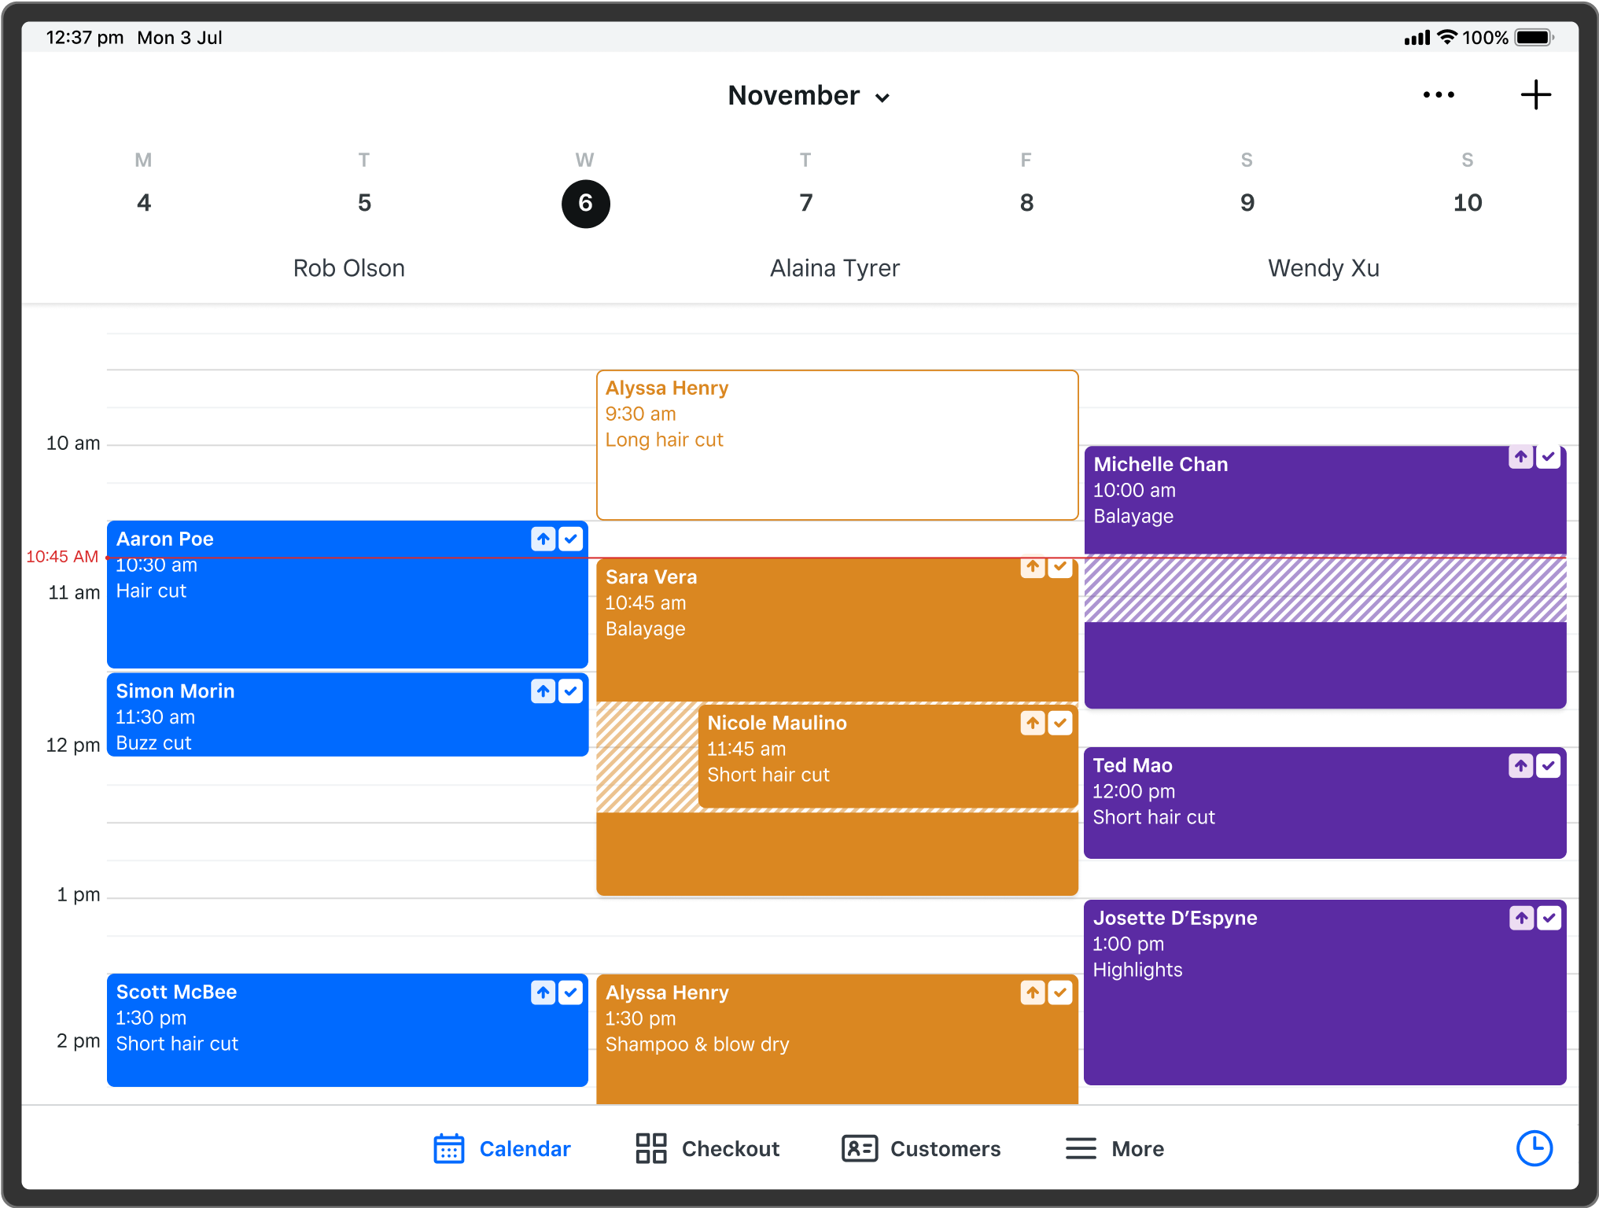This screenshot has height=1208, width=1599.
Task: Open the More menu
Action: tap(1114, 1148)
